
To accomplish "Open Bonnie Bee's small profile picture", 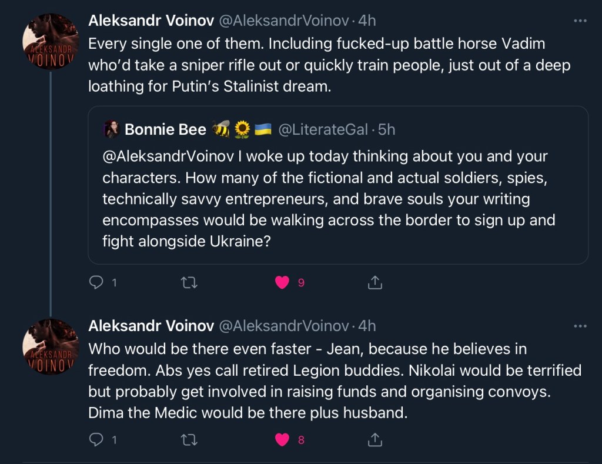I will point(112,129).
